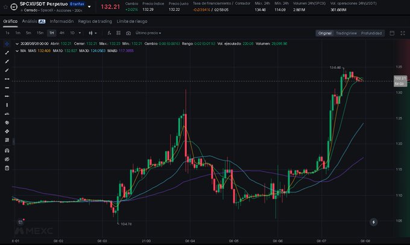Select the 1D timeframe

[x=72, y=33]
